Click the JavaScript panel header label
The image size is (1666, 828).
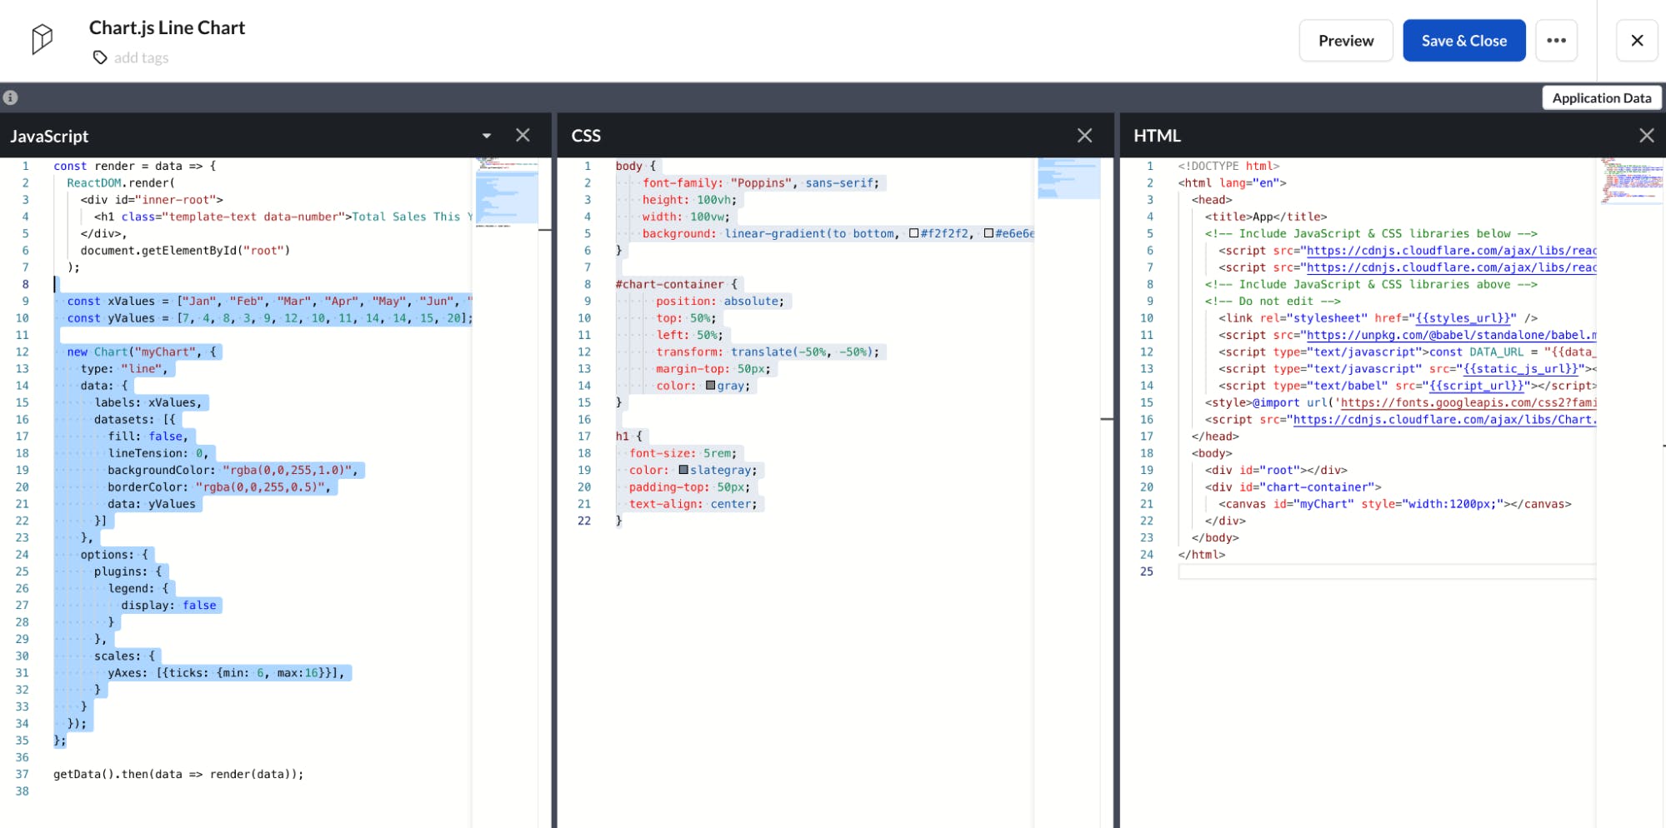[49, 136]
